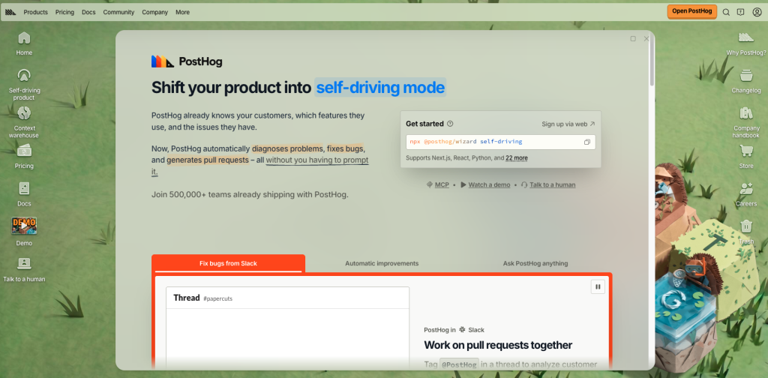Open the feedback chat icon in top bar

(x=740, y=12)
